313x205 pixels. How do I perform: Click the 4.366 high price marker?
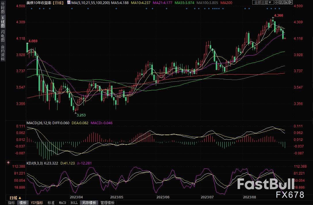[x=278, y=15]
